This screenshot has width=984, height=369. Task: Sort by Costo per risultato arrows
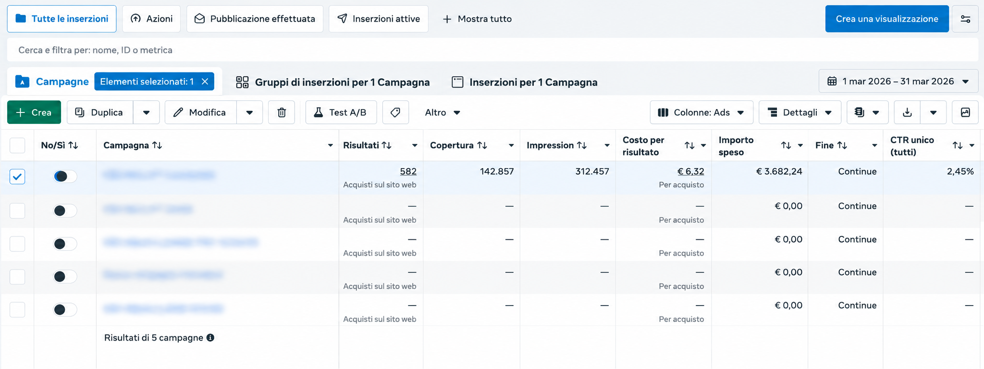(689, 146)
